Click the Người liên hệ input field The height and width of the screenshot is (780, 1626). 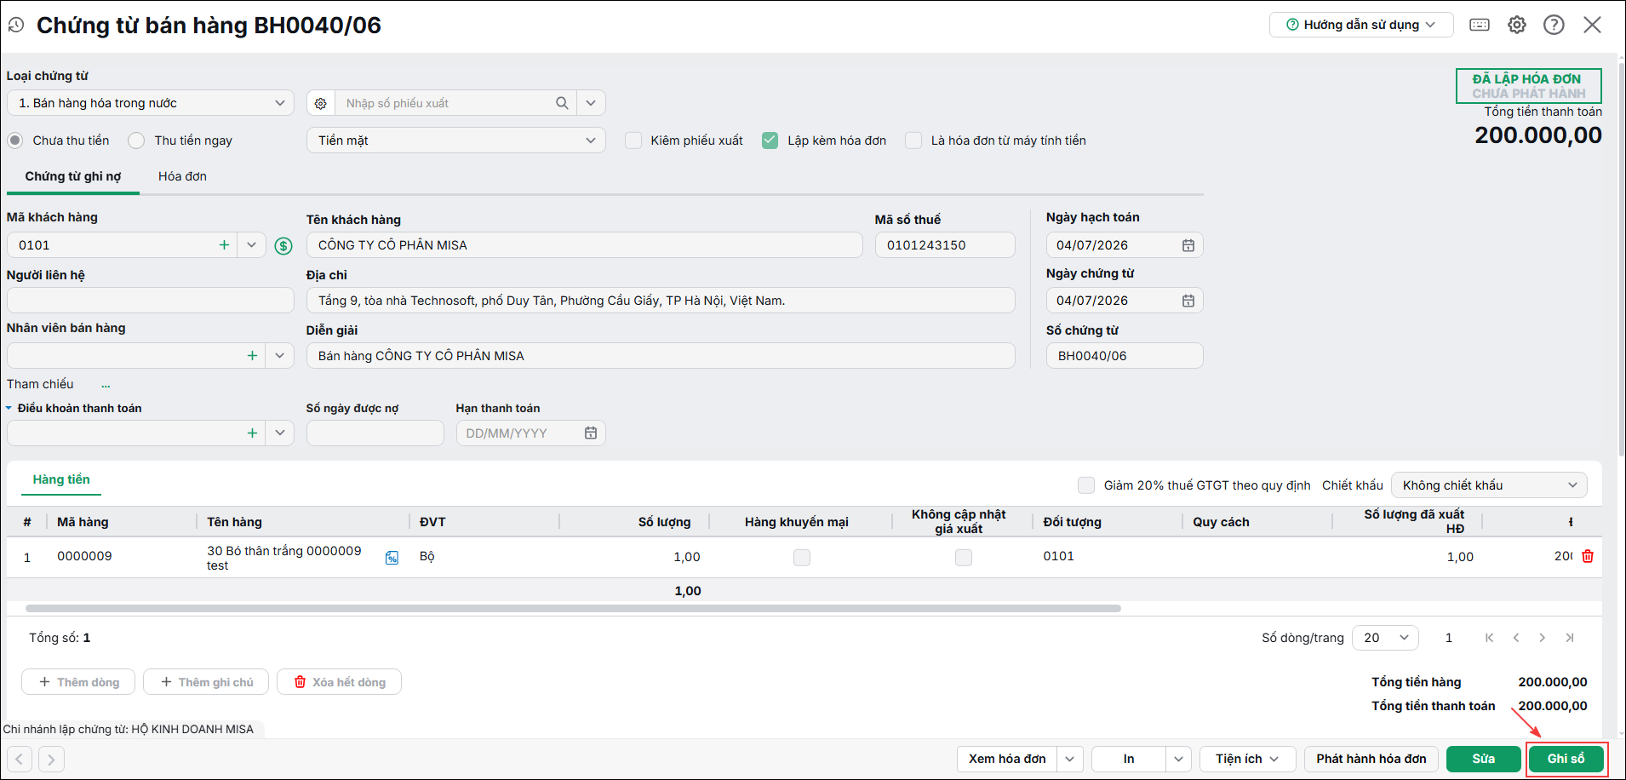click(x=151, y=301)
